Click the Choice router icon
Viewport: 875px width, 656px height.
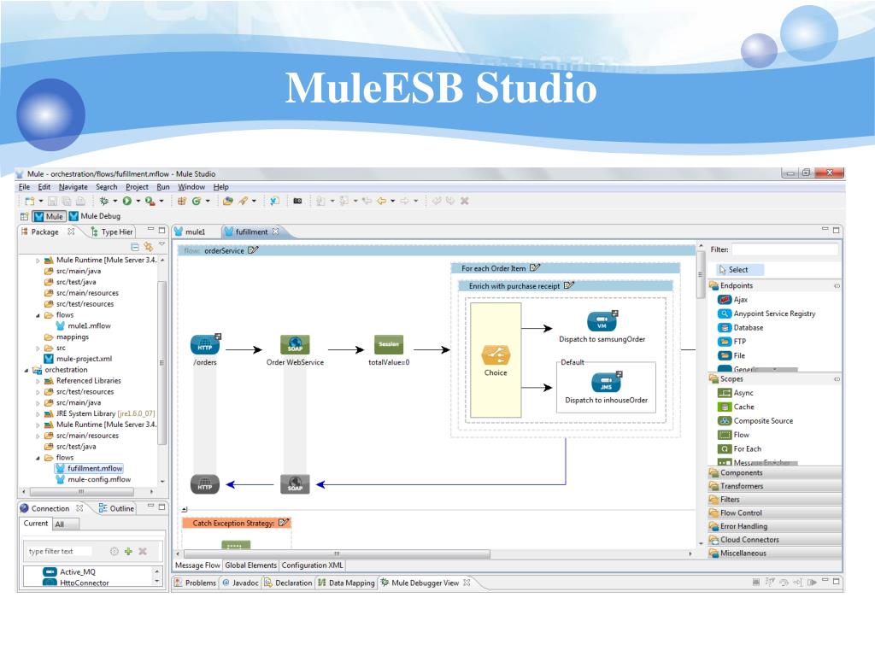point(496,355)
